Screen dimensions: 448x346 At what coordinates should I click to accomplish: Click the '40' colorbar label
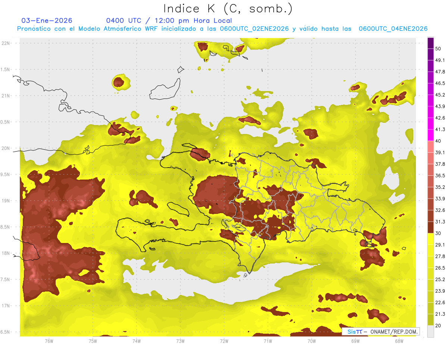coord(438,141)
